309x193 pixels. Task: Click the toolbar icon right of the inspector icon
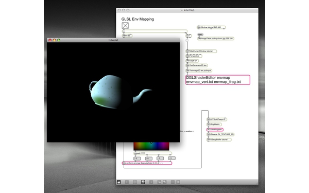[159, 182]
